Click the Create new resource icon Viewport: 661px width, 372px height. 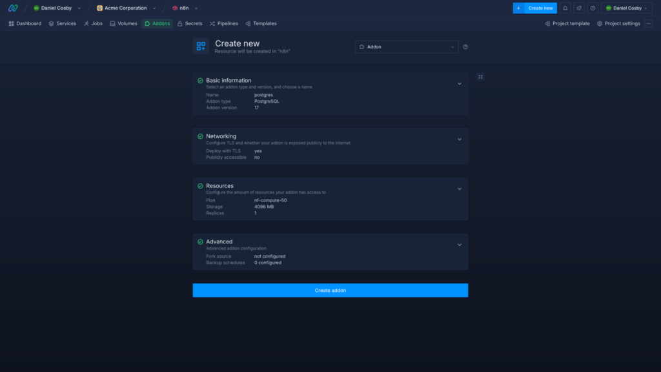pyautogui.click(x=201, y=46)
